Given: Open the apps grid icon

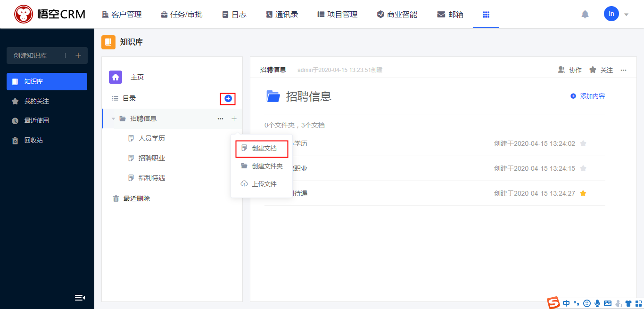Looking at the screenshot, I should [x=486, y=15].
